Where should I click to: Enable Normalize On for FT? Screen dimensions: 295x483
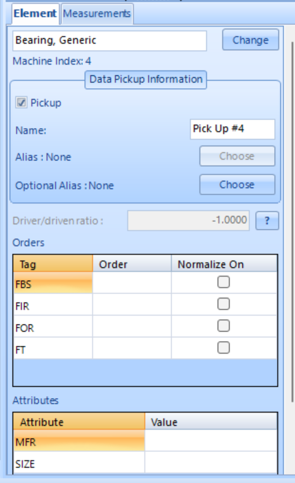tap(223, 347)
